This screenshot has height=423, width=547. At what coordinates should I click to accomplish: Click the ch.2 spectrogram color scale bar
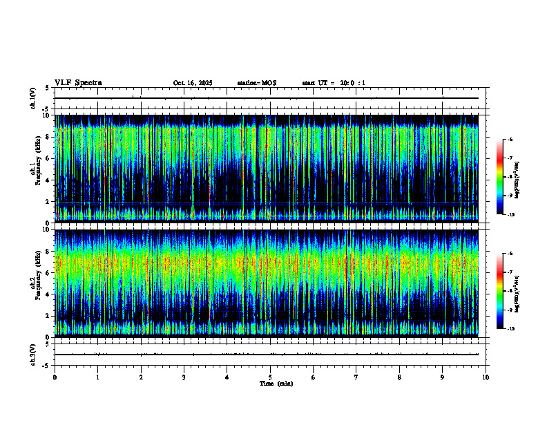[x=500, y=291]
